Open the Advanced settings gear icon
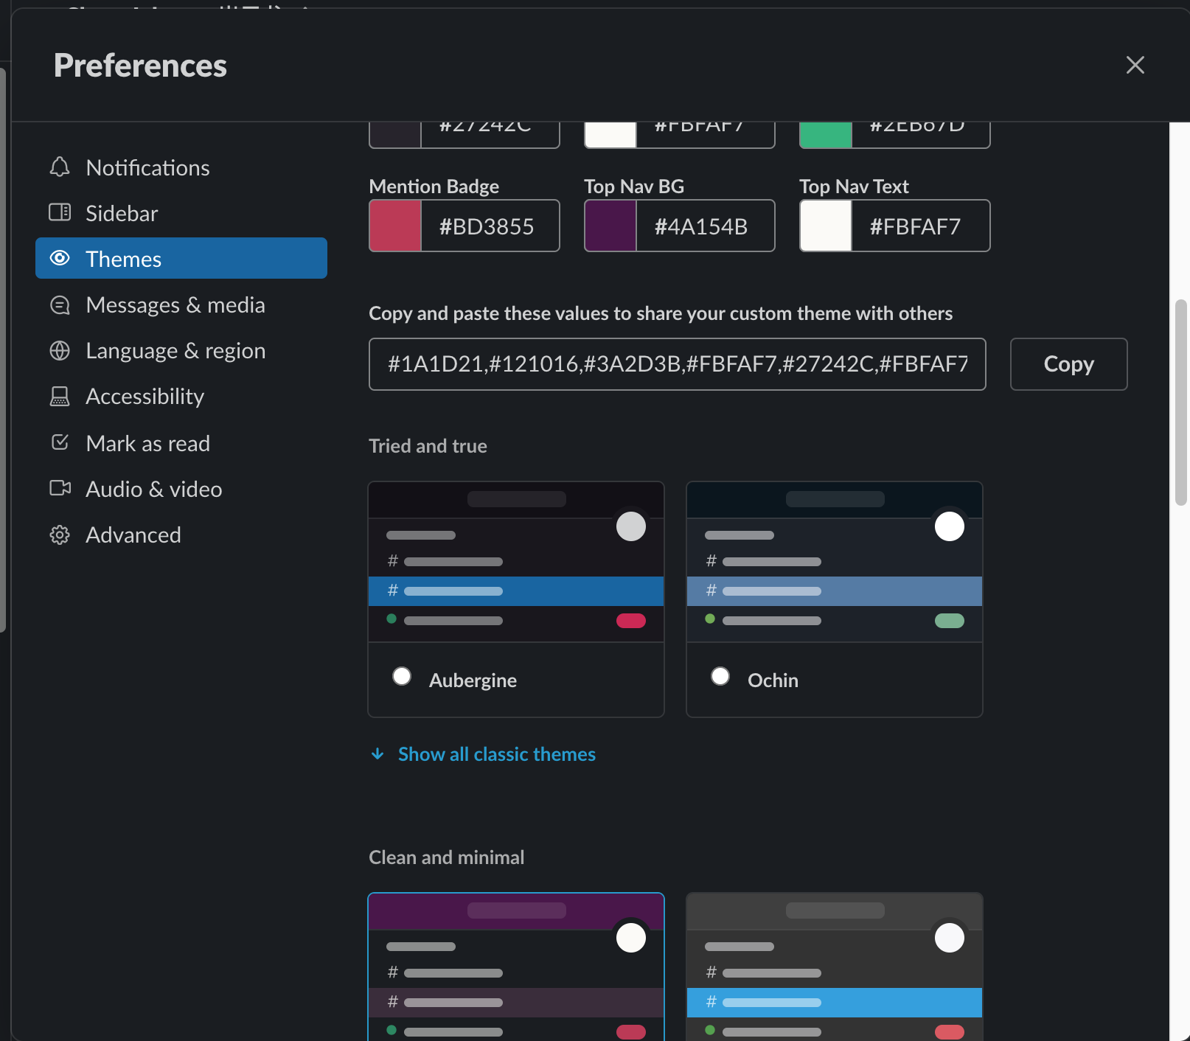The width and height of the screenshot is (1190, 1041). pyautogui.click(x=60, y=535)
